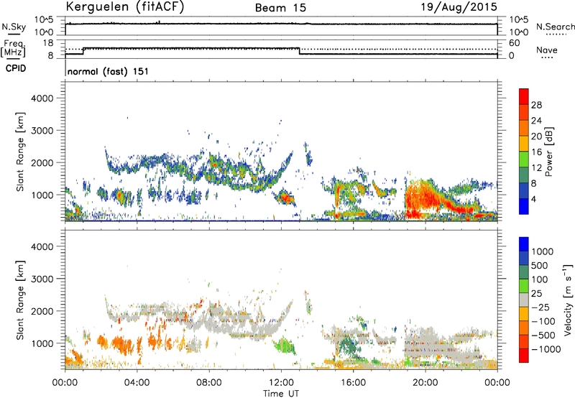Click the 2000 tick of the velocity panel
575x398 pixels.
click(x=42, y=311)
